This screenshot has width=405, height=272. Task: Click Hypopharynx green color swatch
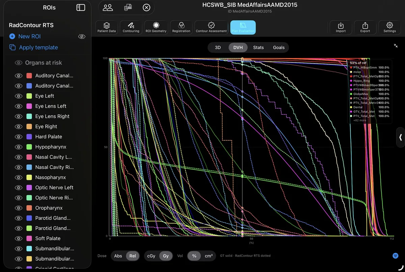point(29,147)
